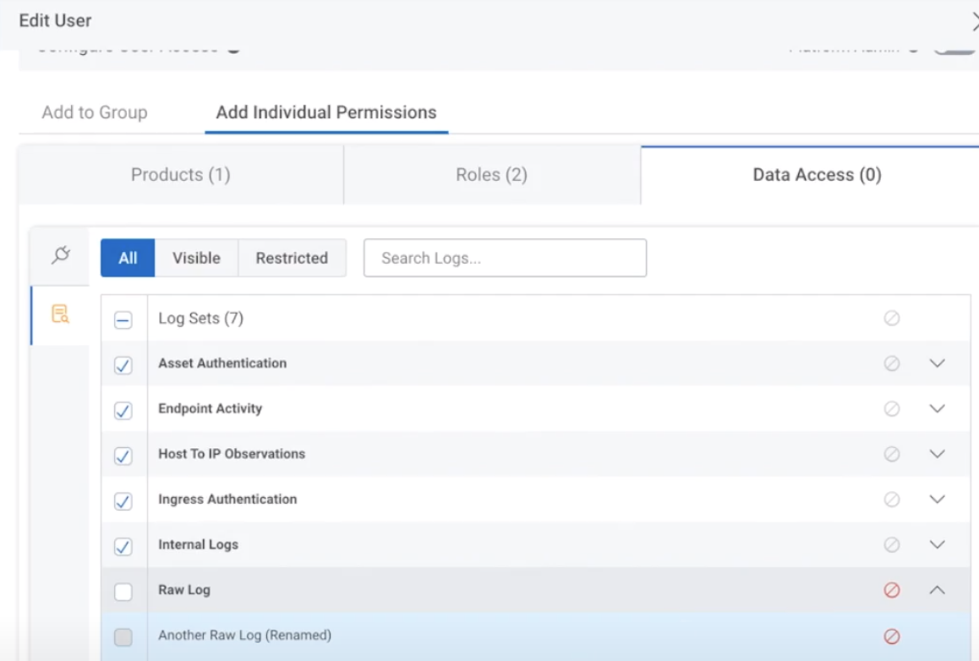
Task: Toggle the Platform Admin switch
Action: click(955, 47)
